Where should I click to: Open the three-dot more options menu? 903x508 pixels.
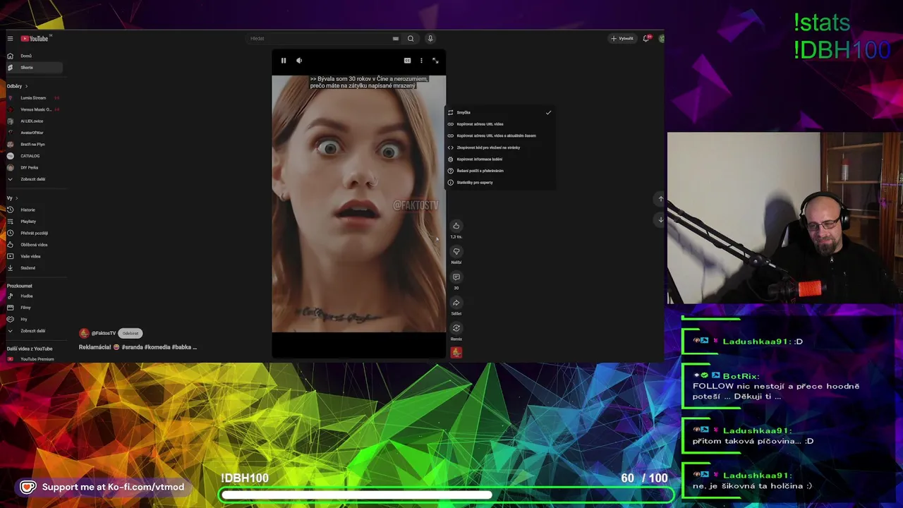[421, 61]
